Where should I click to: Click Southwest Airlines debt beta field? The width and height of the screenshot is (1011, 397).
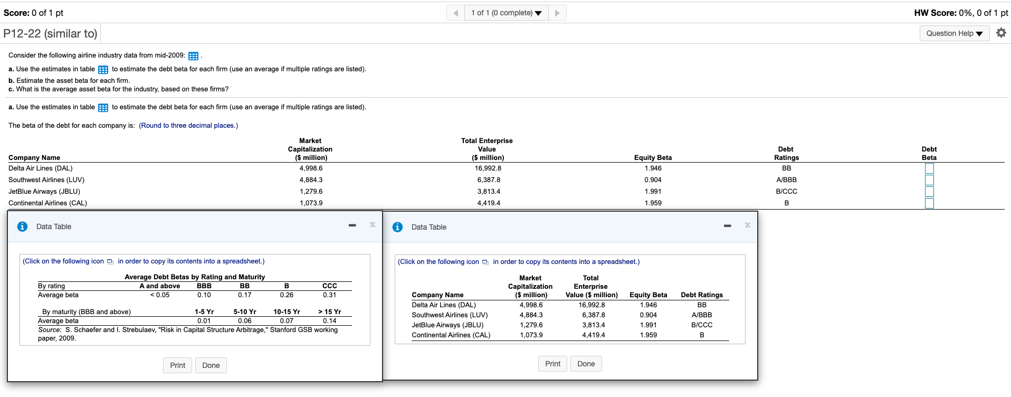[929, 180]
